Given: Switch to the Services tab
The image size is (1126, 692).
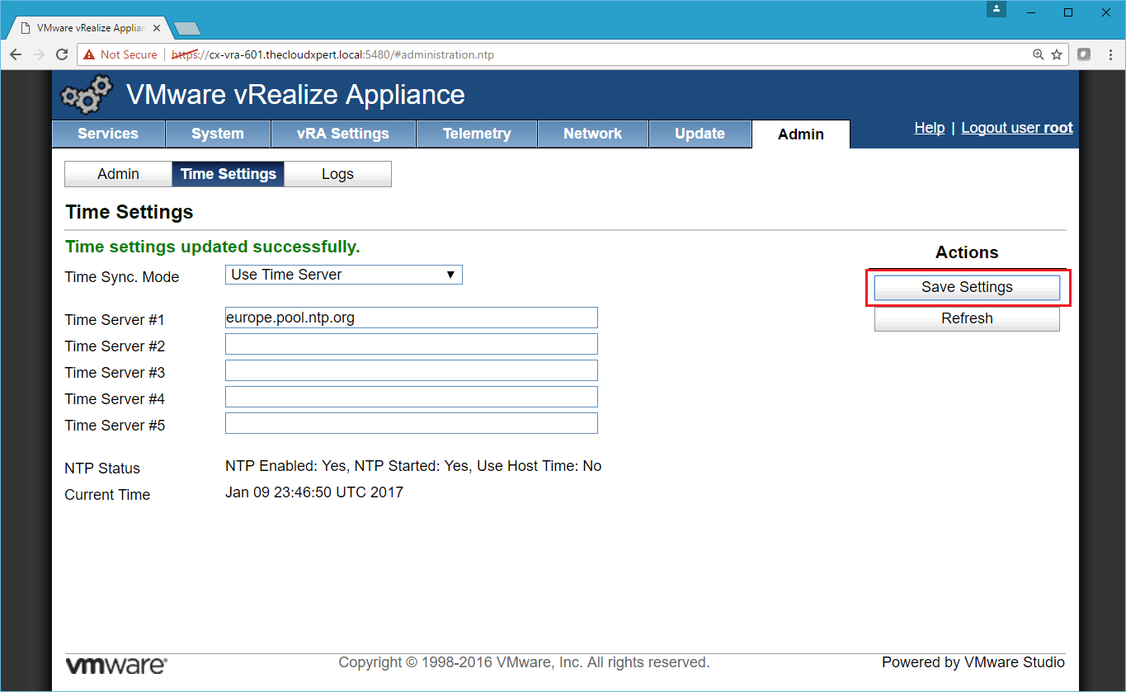Looking at the screenshot, I should pos(108,134).
